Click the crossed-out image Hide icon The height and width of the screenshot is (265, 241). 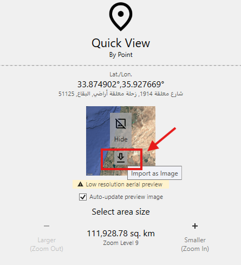point(121,124)
